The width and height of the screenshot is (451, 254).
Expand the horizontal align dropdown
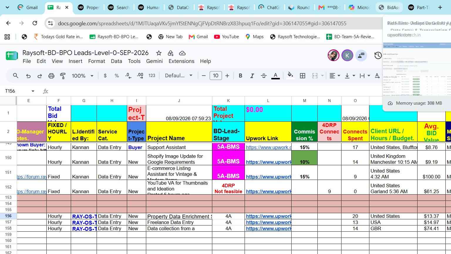click(x=335, y=76)
